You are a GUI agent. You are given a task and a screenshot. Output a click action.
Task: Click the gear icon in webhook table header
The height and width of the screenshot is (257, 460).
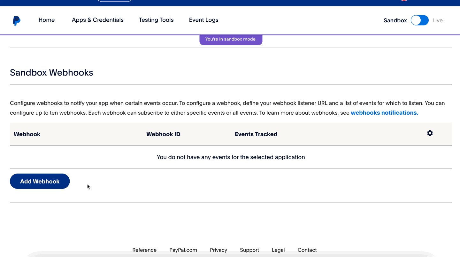[430, 133]
